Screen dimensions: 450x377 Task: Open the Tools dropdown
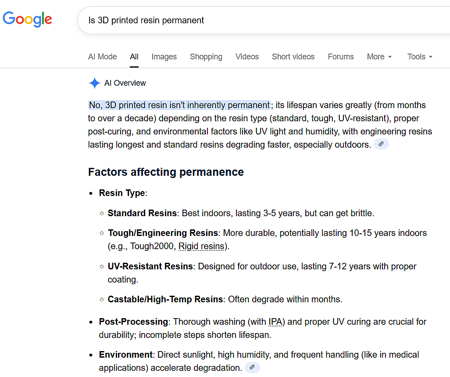420,57
